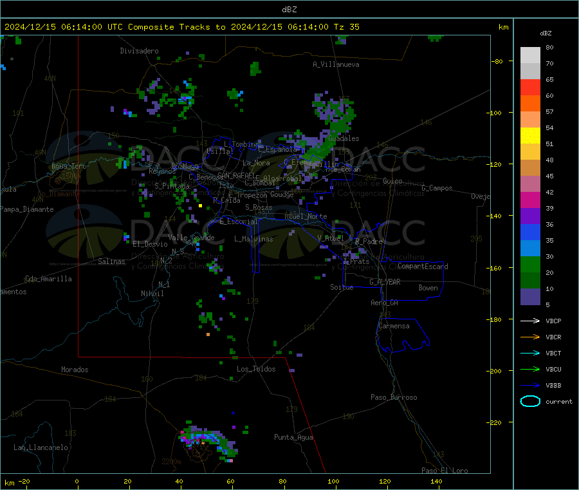This screenshot has height=490, width=579.
Task: Click the 'Carmensa' place label
Action: [394, 326]
